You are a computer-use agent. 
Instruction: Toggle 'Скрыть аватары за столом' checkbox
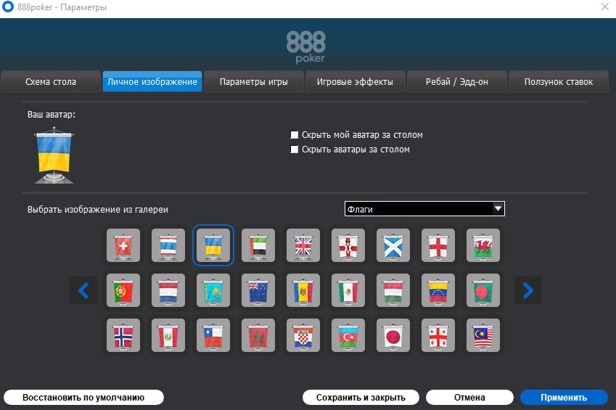point(294,149)
